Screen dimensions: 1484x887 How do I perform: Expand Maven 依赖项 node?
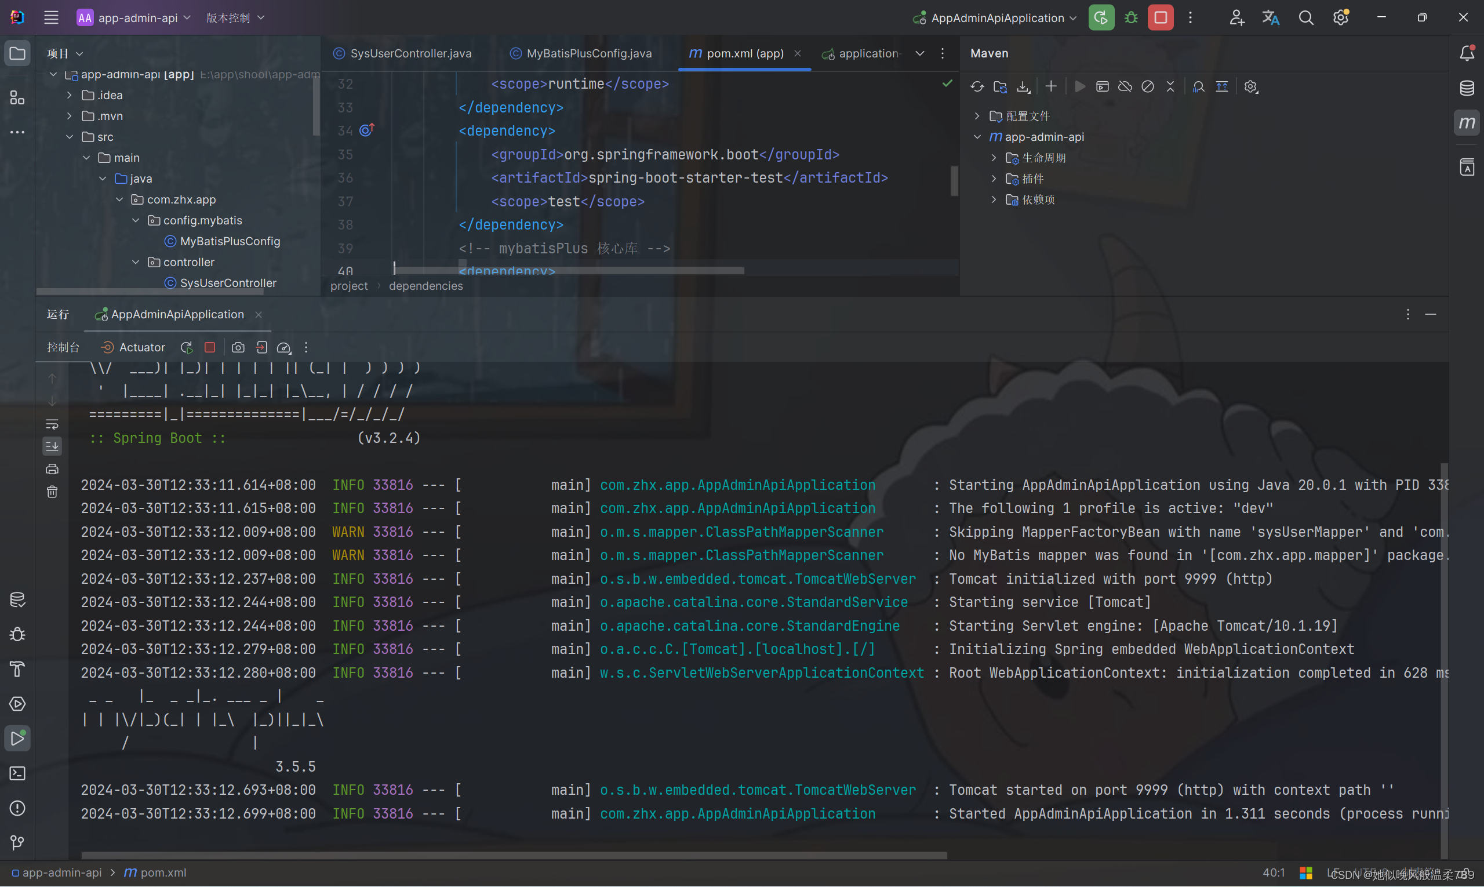pos(994,199)
